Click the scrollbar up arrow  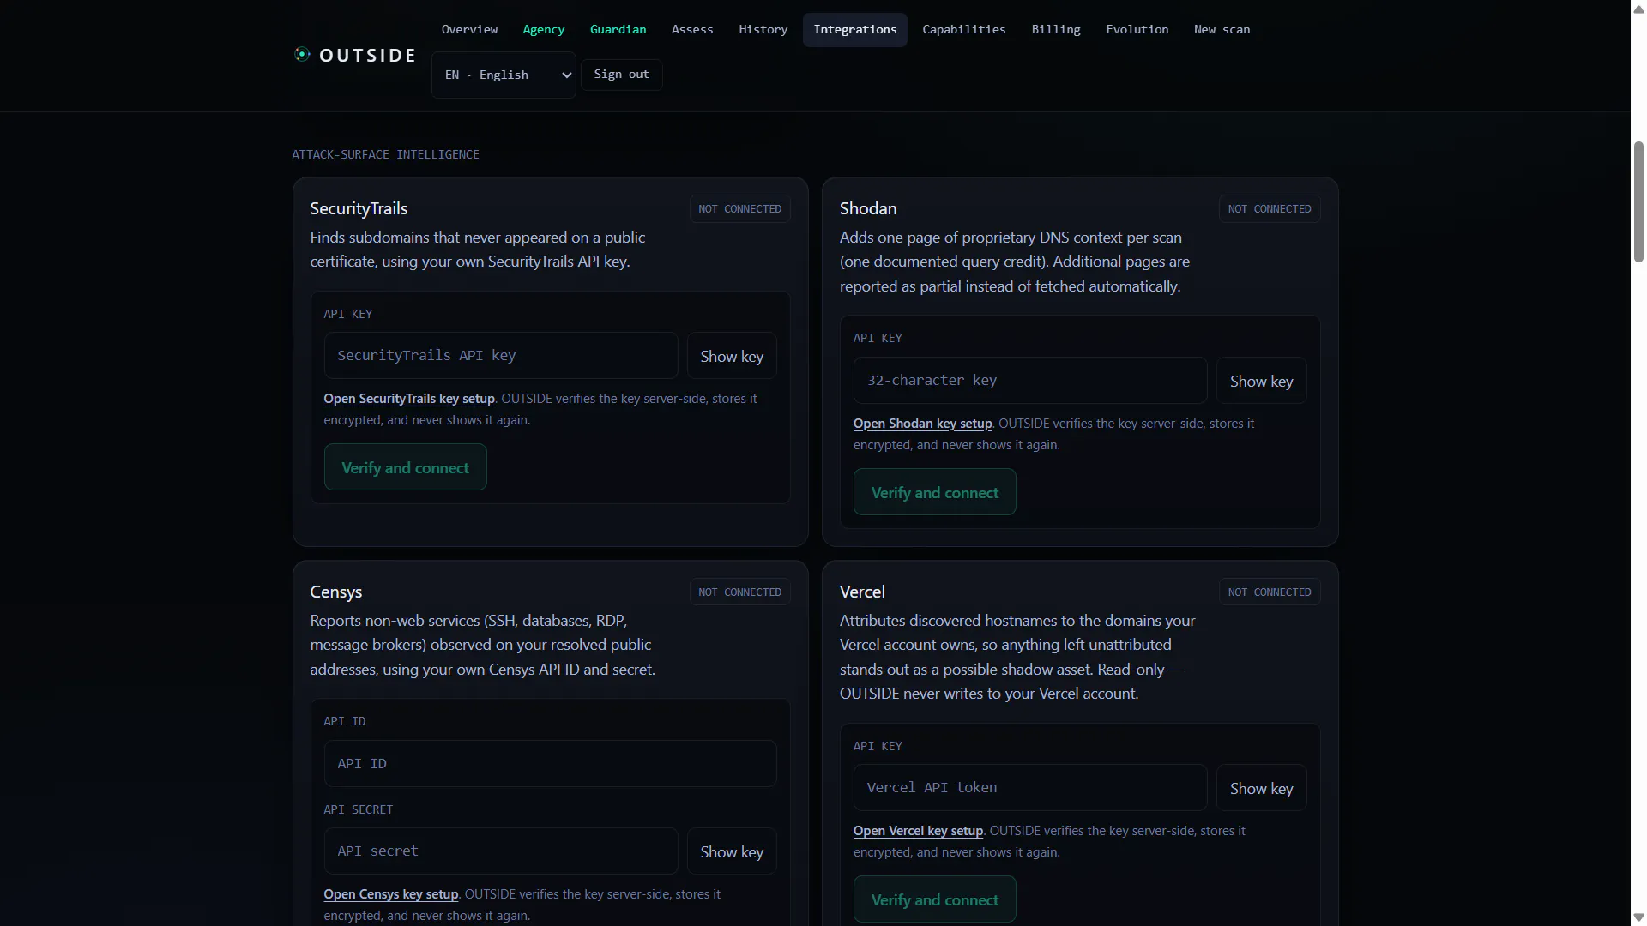click(1638, 9)
